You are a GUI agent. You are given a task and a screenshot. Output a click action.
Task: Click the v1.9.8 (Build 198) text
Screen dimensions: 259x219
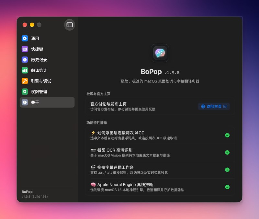point(35,197)
